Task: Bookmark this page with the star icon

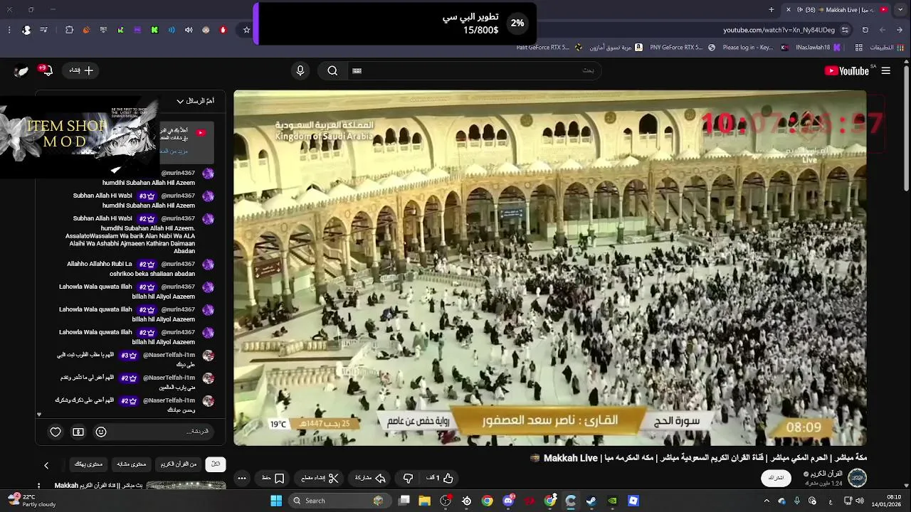Action: click(x=247, y=30)
